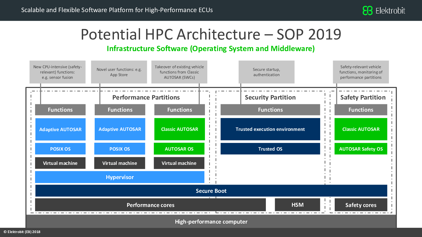The image size is (422, 237).
Task: Click the 'Safety Partition' heading
Action: coord(363,97)
